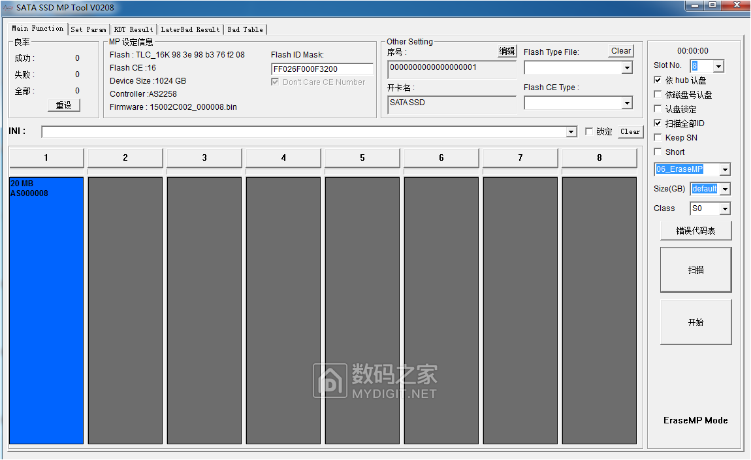Enable 依磁盘号认盘 checkbox
The height and width of the screenshot is (460, 751).
click(658, 94)
